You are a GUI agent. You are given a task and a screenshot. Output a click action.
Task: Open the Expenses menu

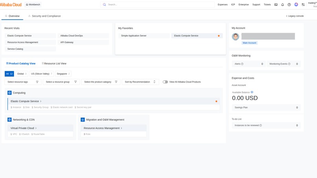[x=223, y=4]
